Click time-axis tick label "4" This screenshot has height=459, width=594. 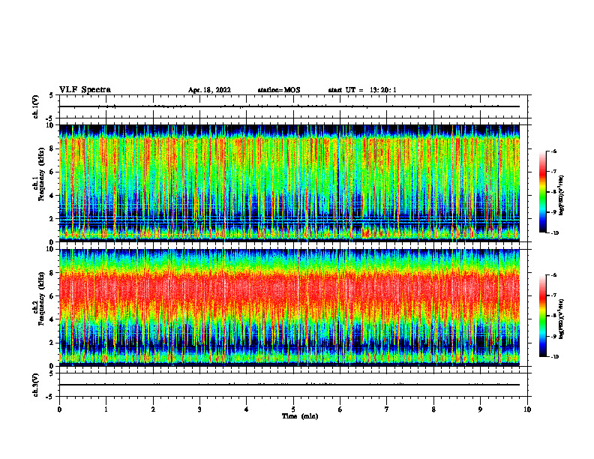(x=247, y=409)
